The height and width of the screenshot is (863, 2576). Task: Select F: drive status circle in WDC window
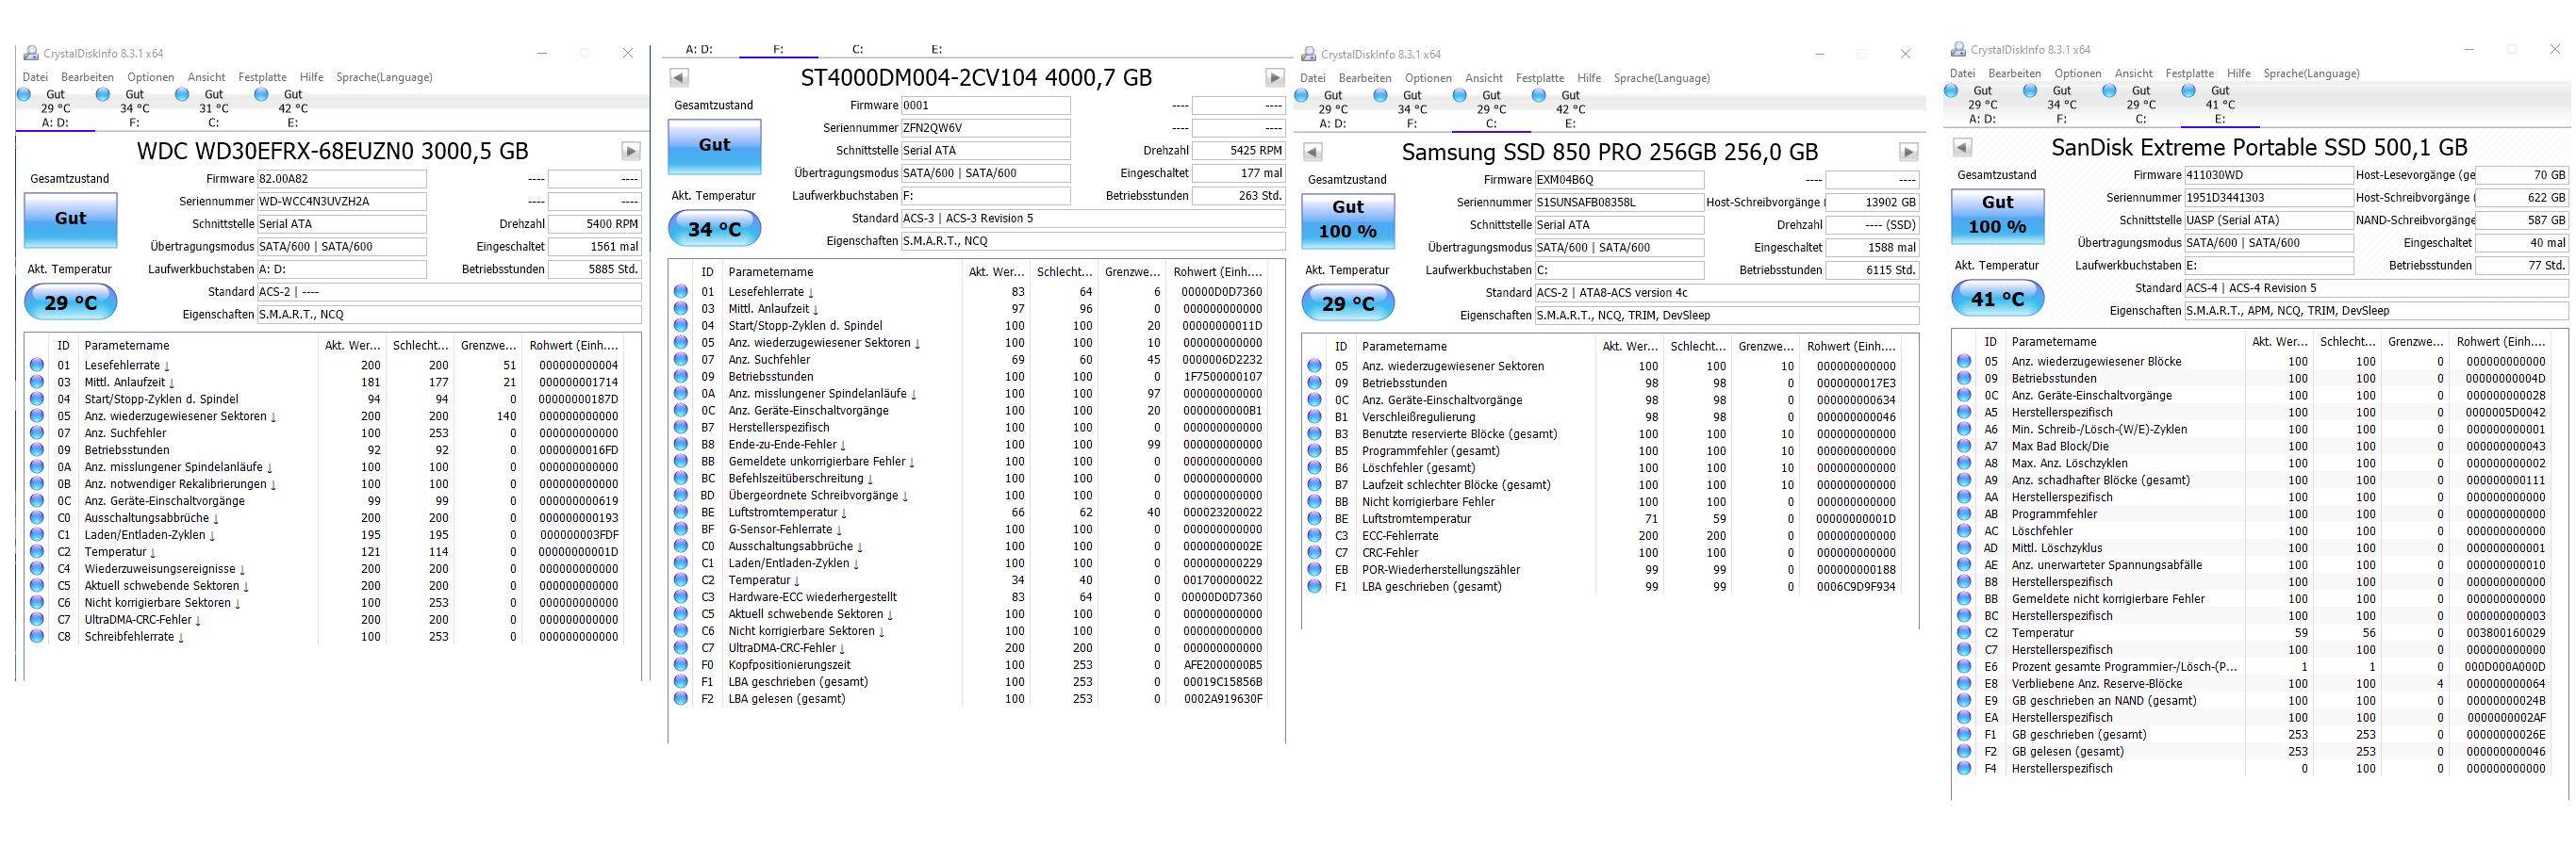pos(102,95)
